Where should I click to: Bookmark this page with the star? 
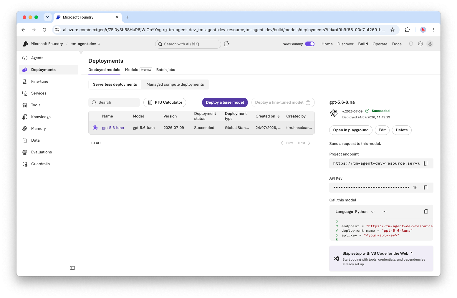(x=393, y=30)
